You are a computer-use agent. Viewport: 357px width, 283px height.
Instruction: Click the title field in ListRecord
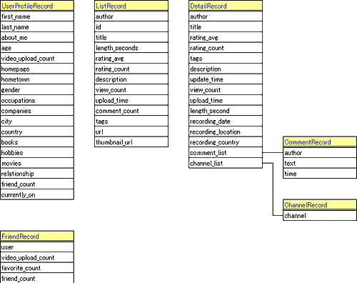click(131, 37)
